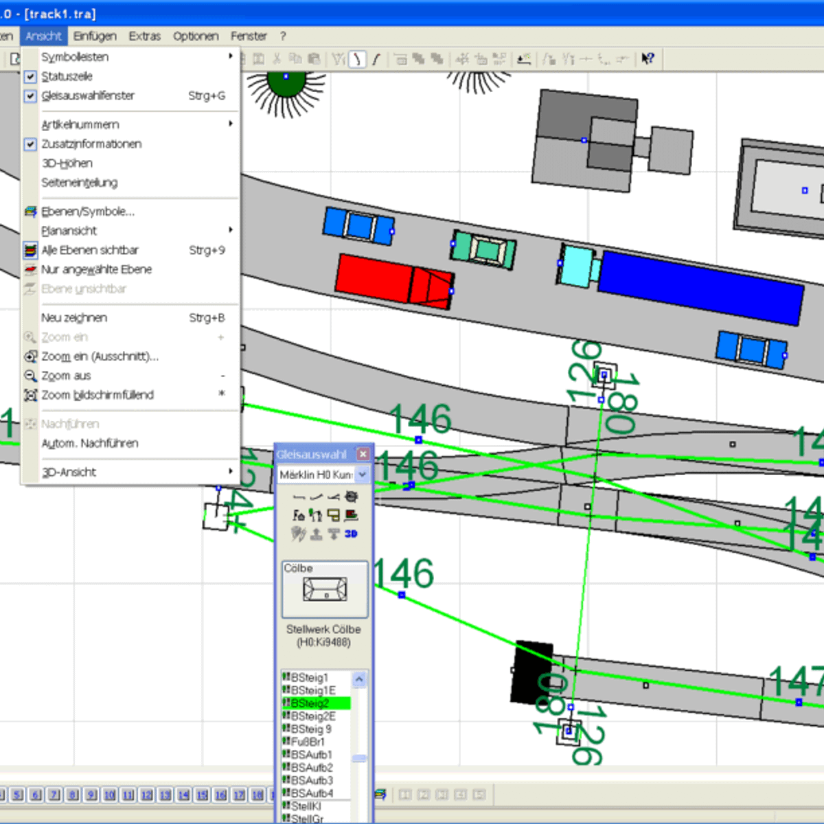Toggle the Gleisauswahlfenster checkbox
Screen dimensions: 824x824
[30, 95]
